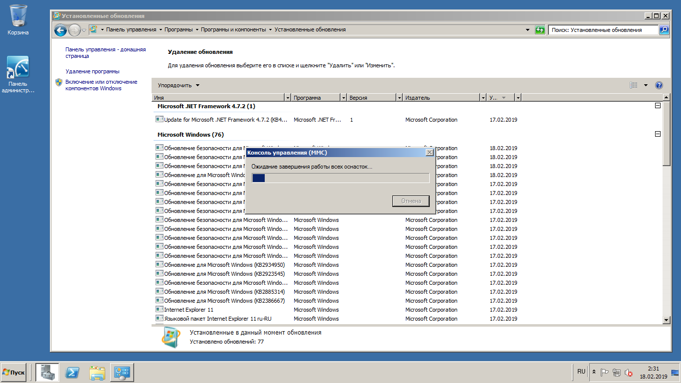
Task: Click the change view icon
Action: [634, 85]
